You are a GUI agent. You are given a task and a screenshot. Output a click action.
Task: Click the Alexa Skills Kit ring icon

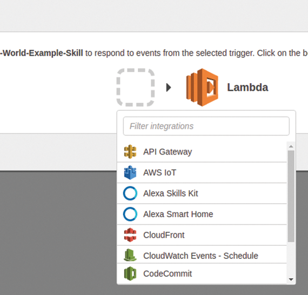tap(130, 193)
